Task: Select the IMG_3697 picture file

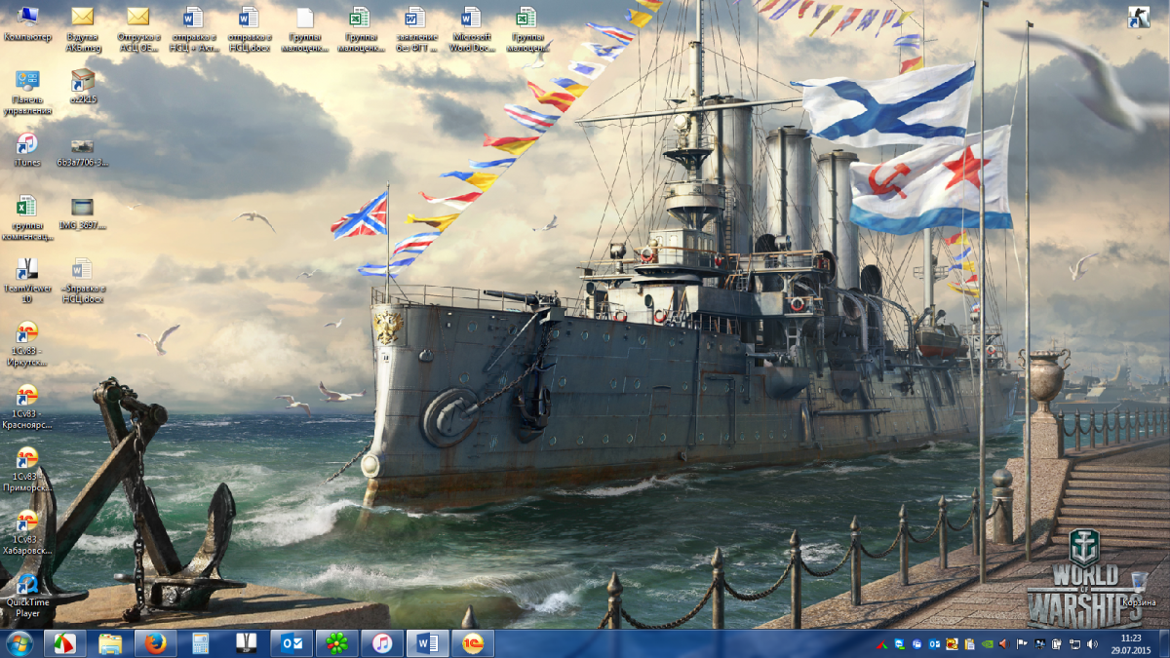Action: pyautogui.click(x=83, y=212)
